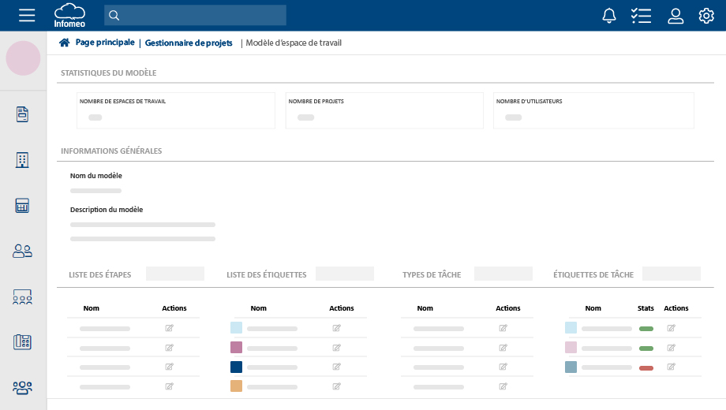The width and height of the screenshot is (726, 410).
Task: Go to Page principale breadcrumb
Action: tap(104, 43)
